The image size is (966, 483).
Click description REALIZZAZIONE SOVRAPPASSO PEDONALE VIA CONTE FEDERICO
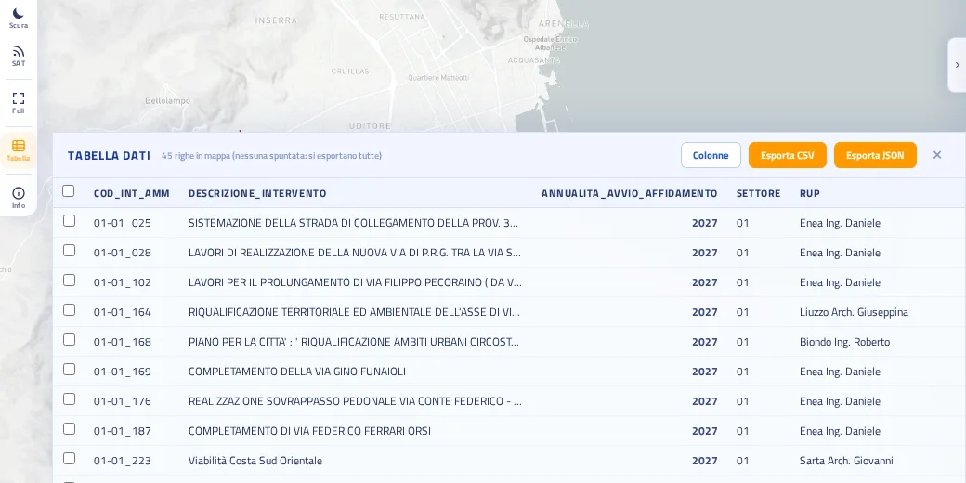[356, 401]
